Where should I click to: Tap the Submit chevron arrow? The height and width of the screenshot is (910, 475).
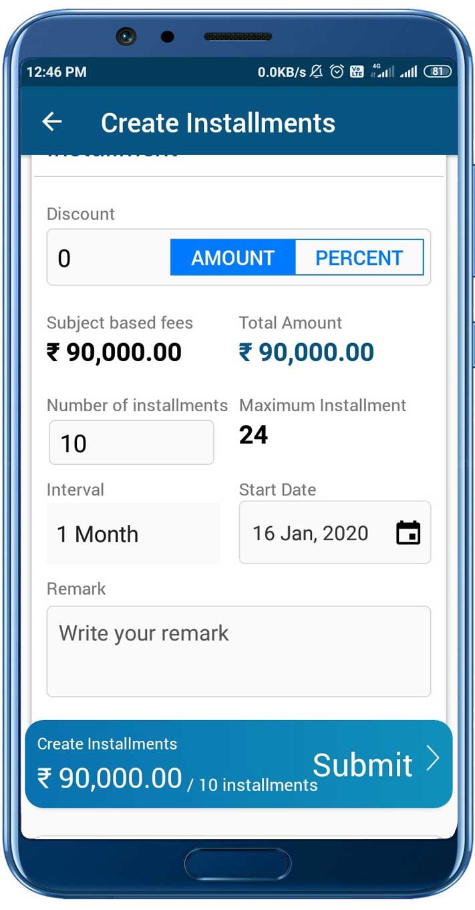coord(433,759)
